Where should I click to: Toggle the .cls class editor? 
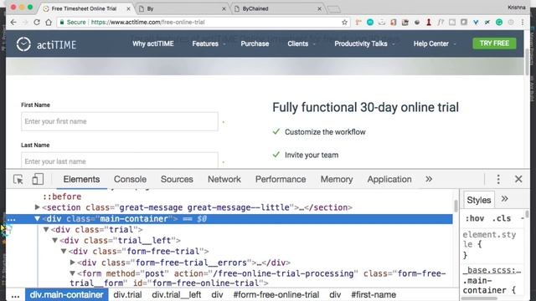coord(502,218)
